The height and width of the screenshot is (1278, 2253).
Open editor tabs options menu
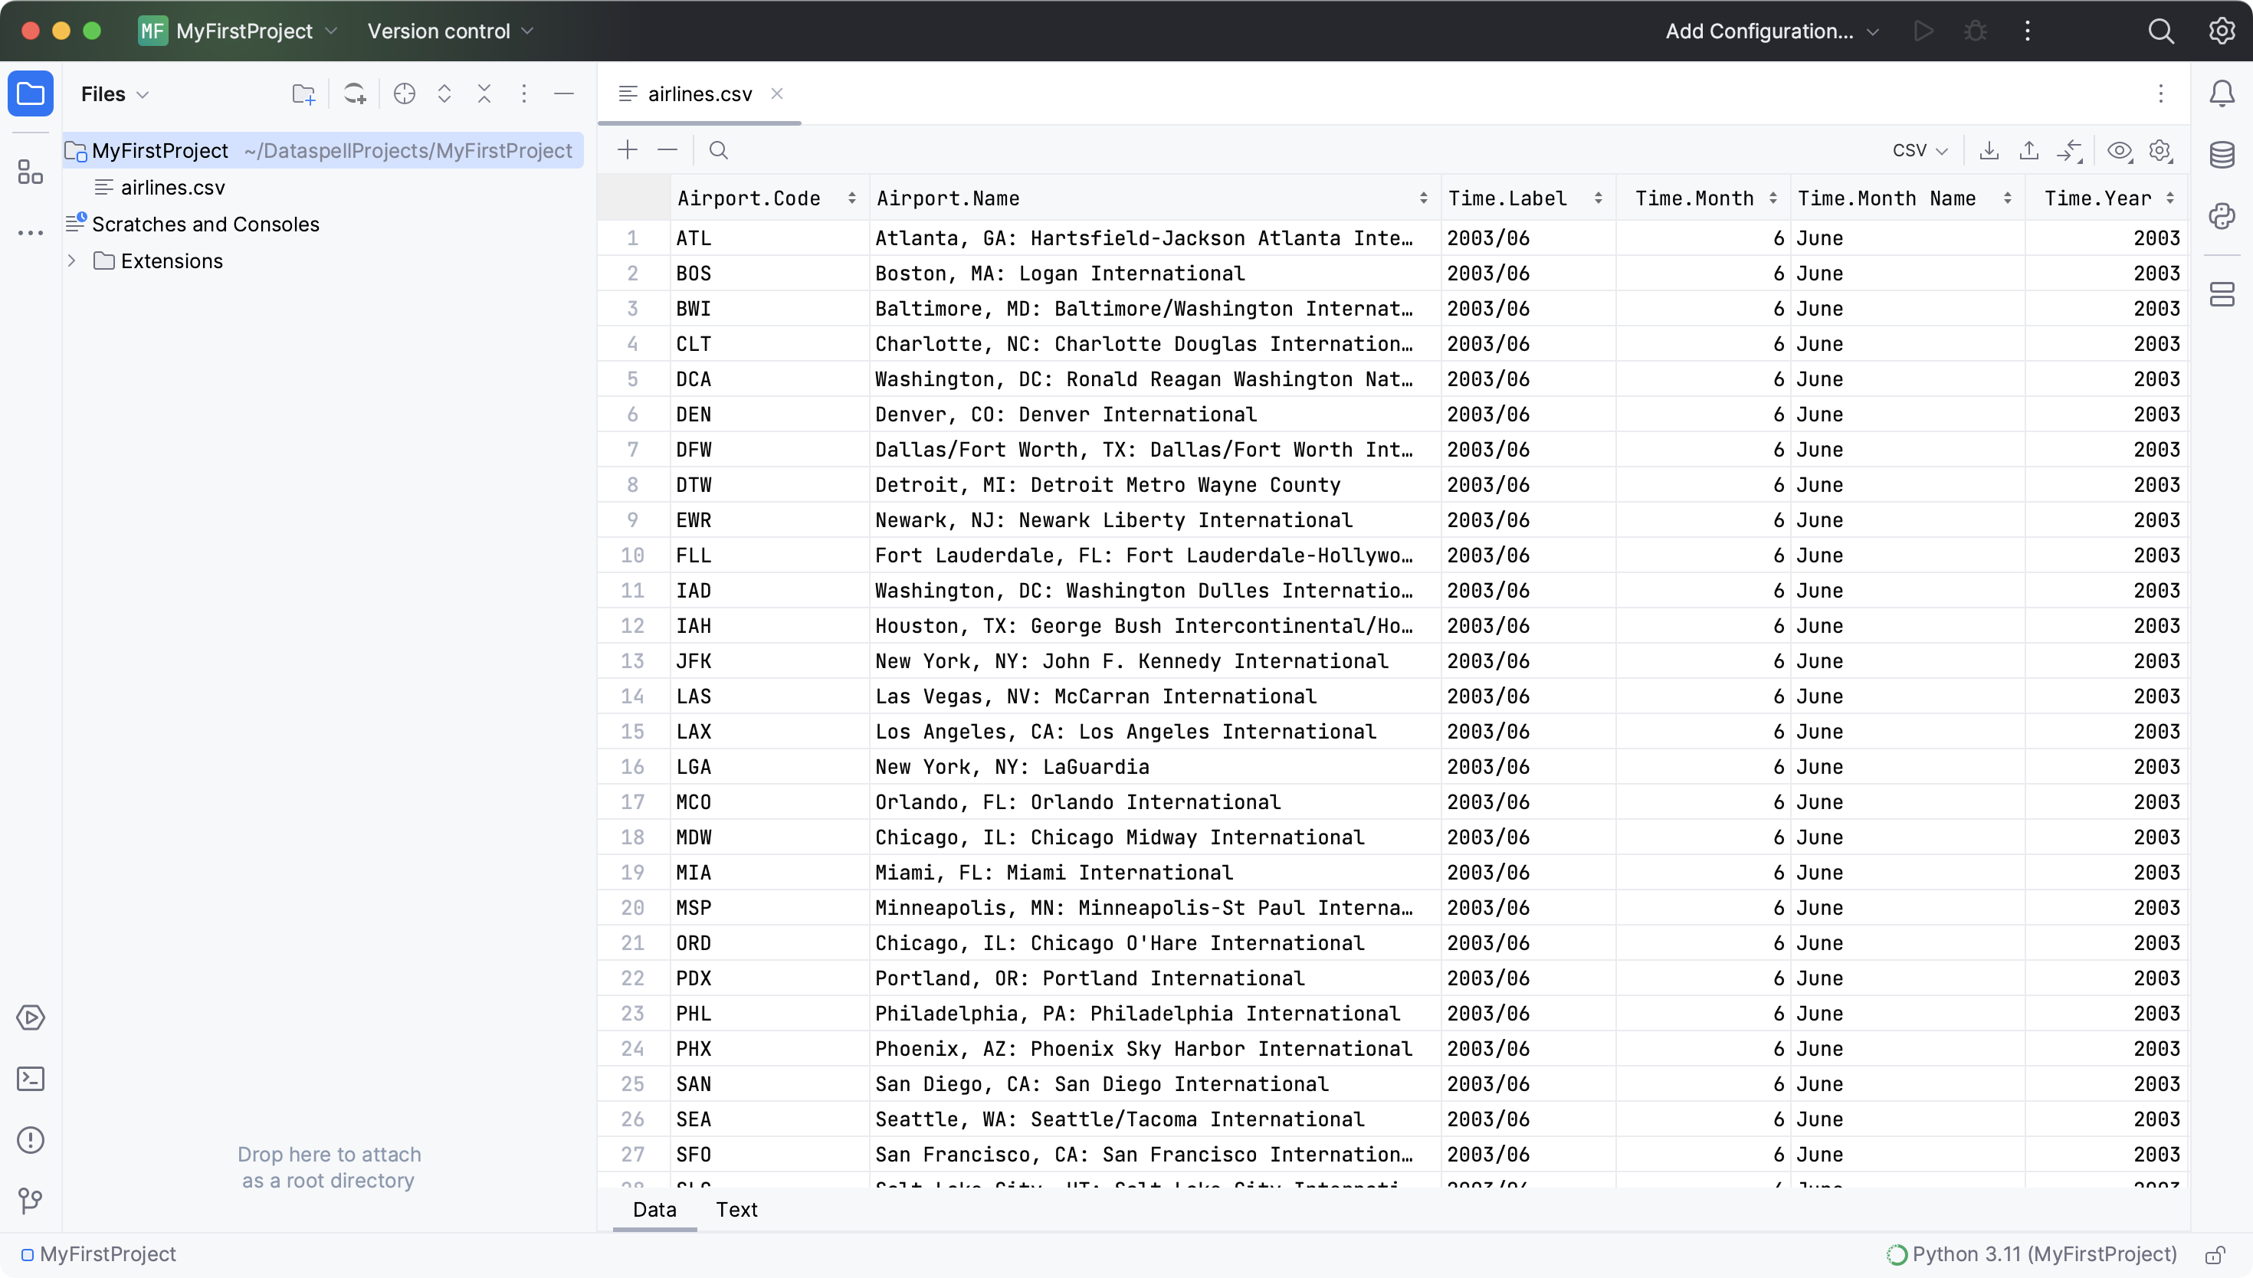tap(2161, 94)
